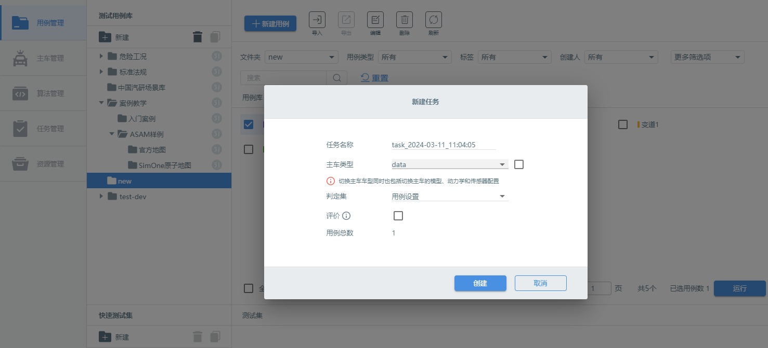Click the 刷新 refresh icon
This screenshot has height=348, width=768.
[434, 20]
